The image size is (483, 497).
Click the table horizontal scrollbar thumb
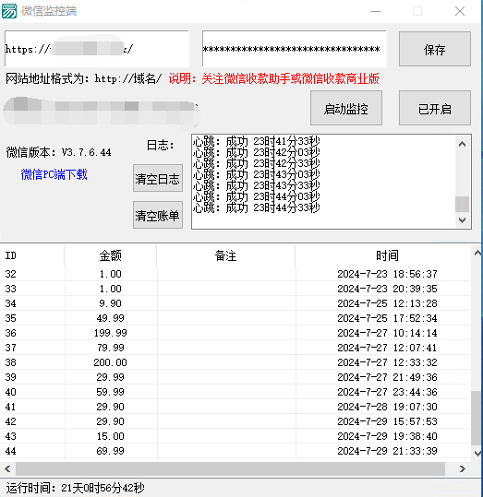pos(230,468)
